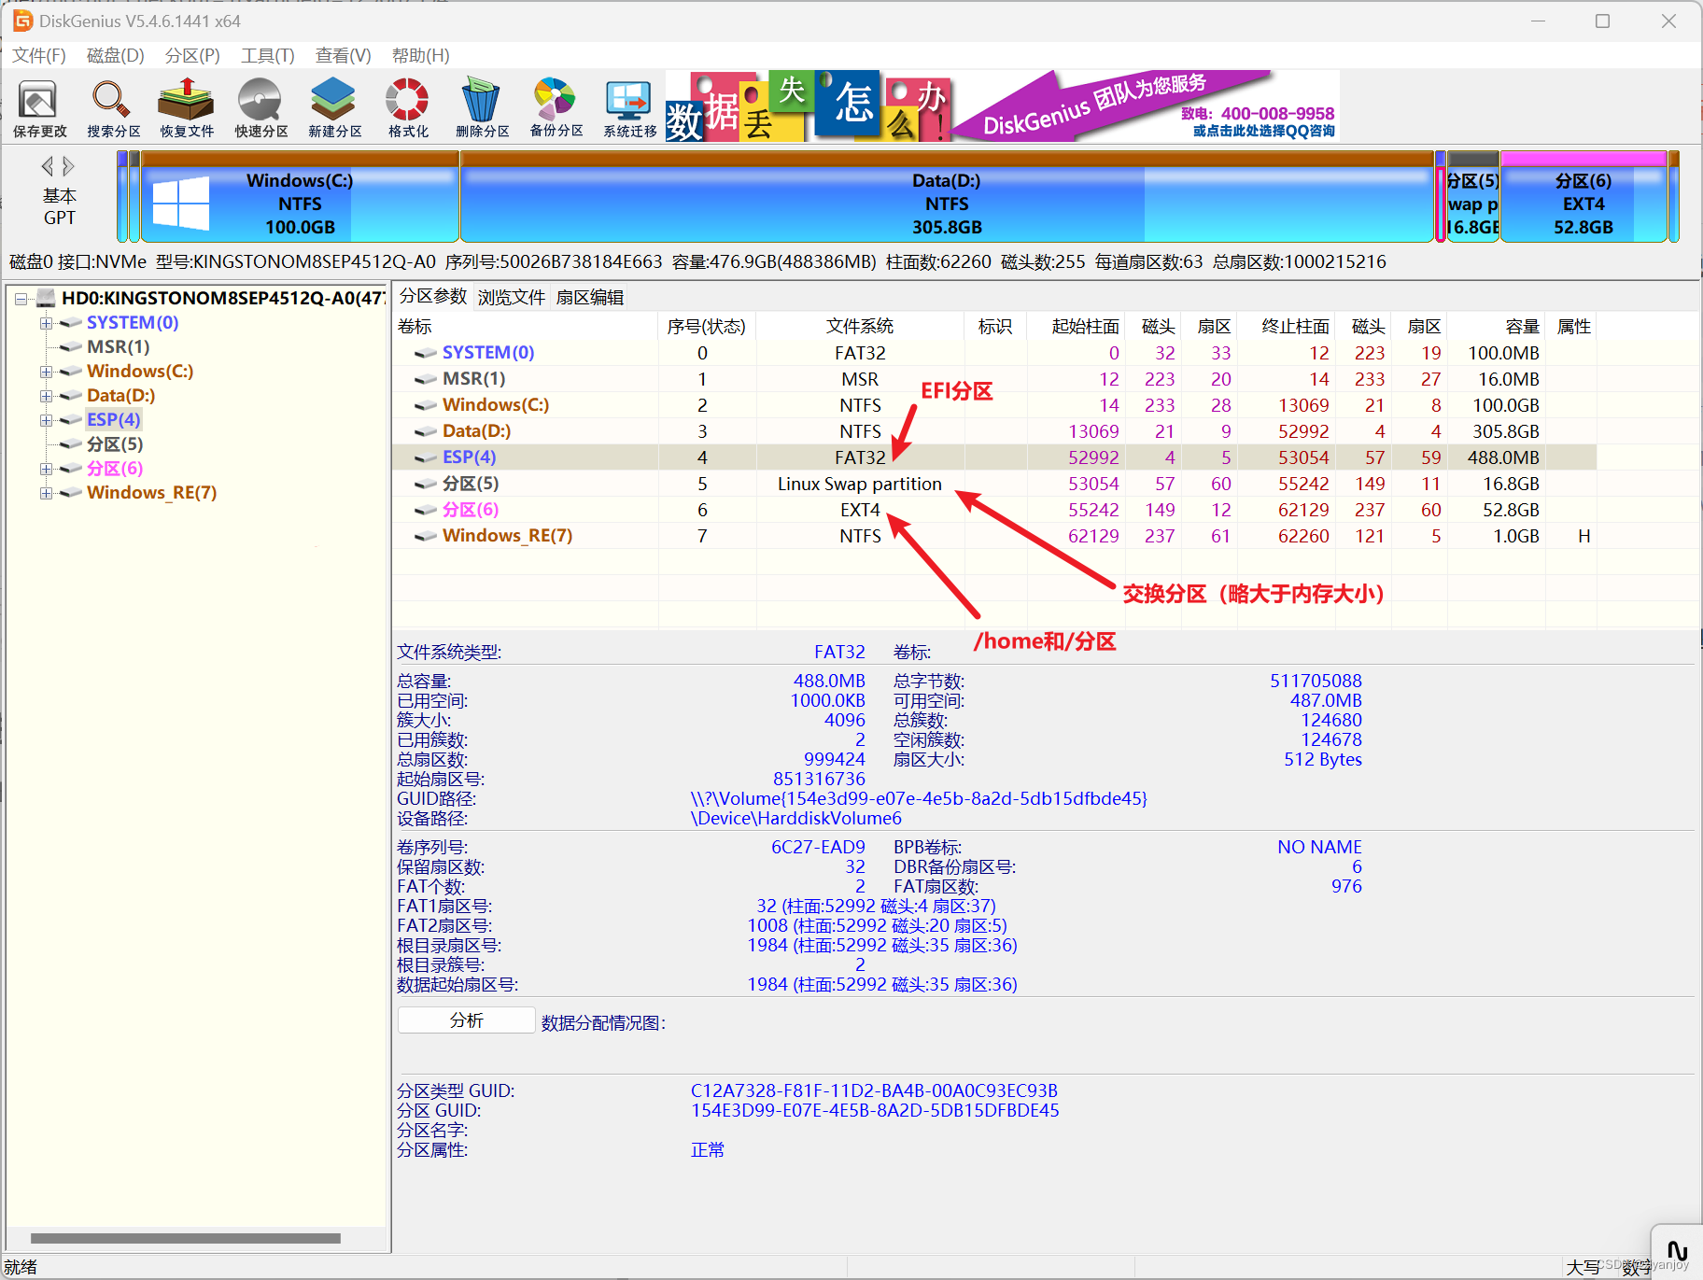Expand Windows(C:) in the disk tree
This screenshot has width=1703, height=1280.
click(45, 372)
